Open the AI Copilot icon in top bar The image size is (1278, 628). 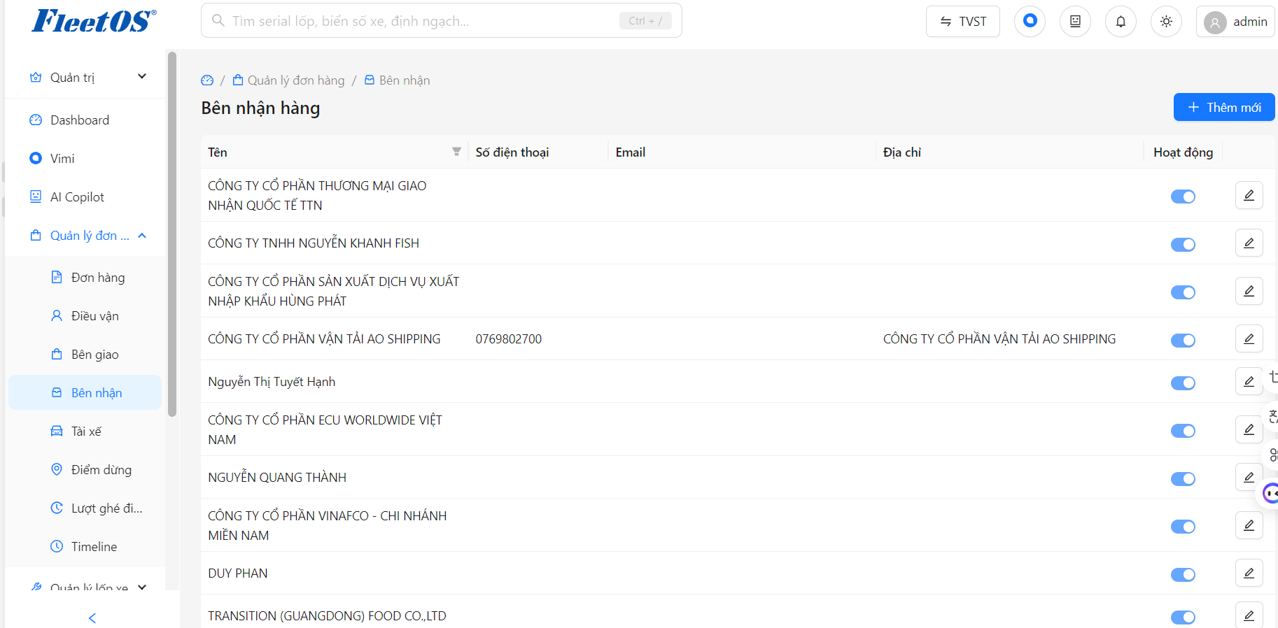coord(1075,22)
